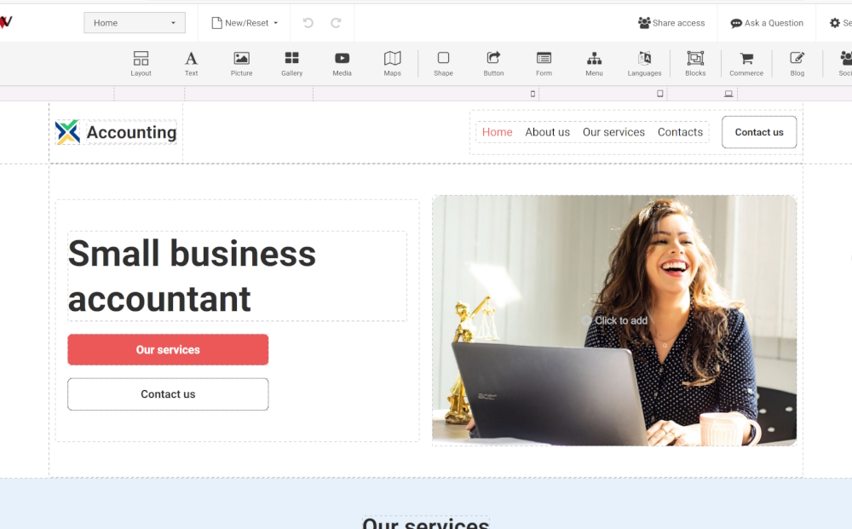Add a Media video element
The image size is (852, 529).
pos(342,63)
